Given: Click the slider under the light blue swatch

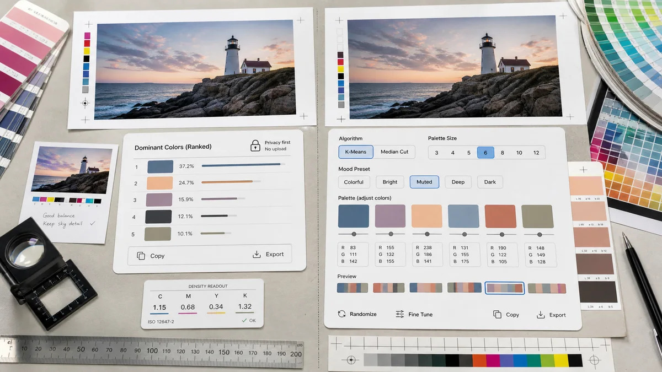Looking at the screenshot, I should (464, 234).
